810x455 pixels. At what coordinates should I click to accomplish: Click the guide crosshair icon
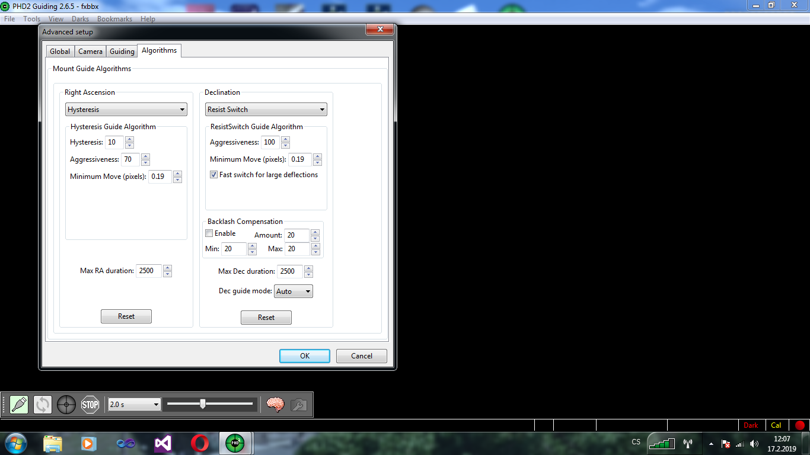pyautogui.click(x=66, y=405)
